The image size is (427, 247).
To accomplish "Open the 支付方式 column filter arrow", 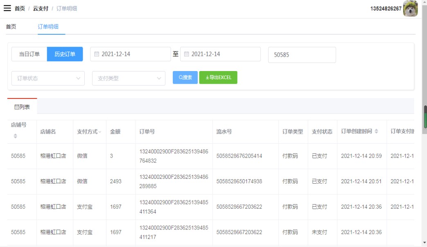I will [x=100, y=132].
